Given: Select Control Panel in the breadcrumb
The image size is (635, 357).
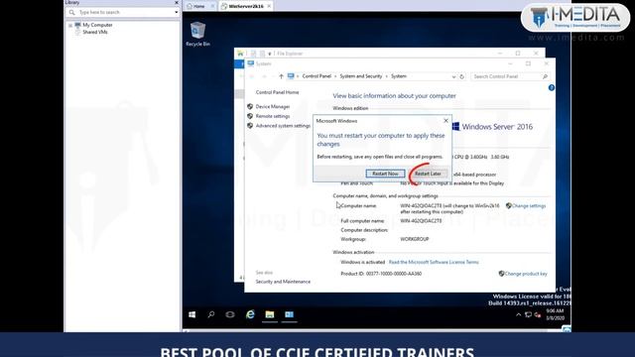Looking at the screenshot, I should tap(317, 76).
